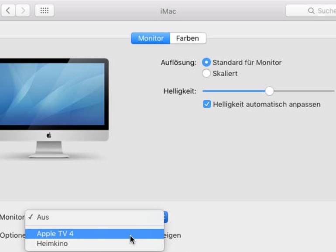The height and width of the screenshot is (252, 336).
Task: Click the magnifying glass search icon
Action: [311, 11]
